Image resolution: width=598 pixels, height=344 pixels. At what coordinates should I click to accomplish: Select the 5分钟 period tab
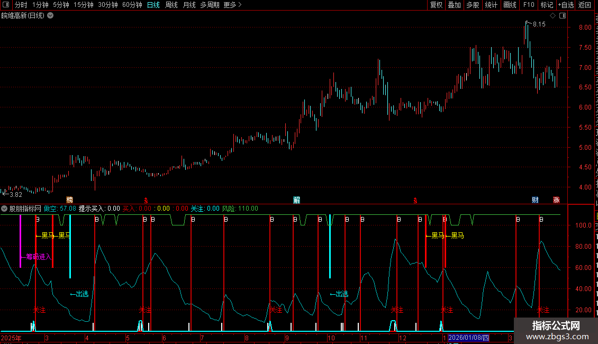[x=61, y=5]
